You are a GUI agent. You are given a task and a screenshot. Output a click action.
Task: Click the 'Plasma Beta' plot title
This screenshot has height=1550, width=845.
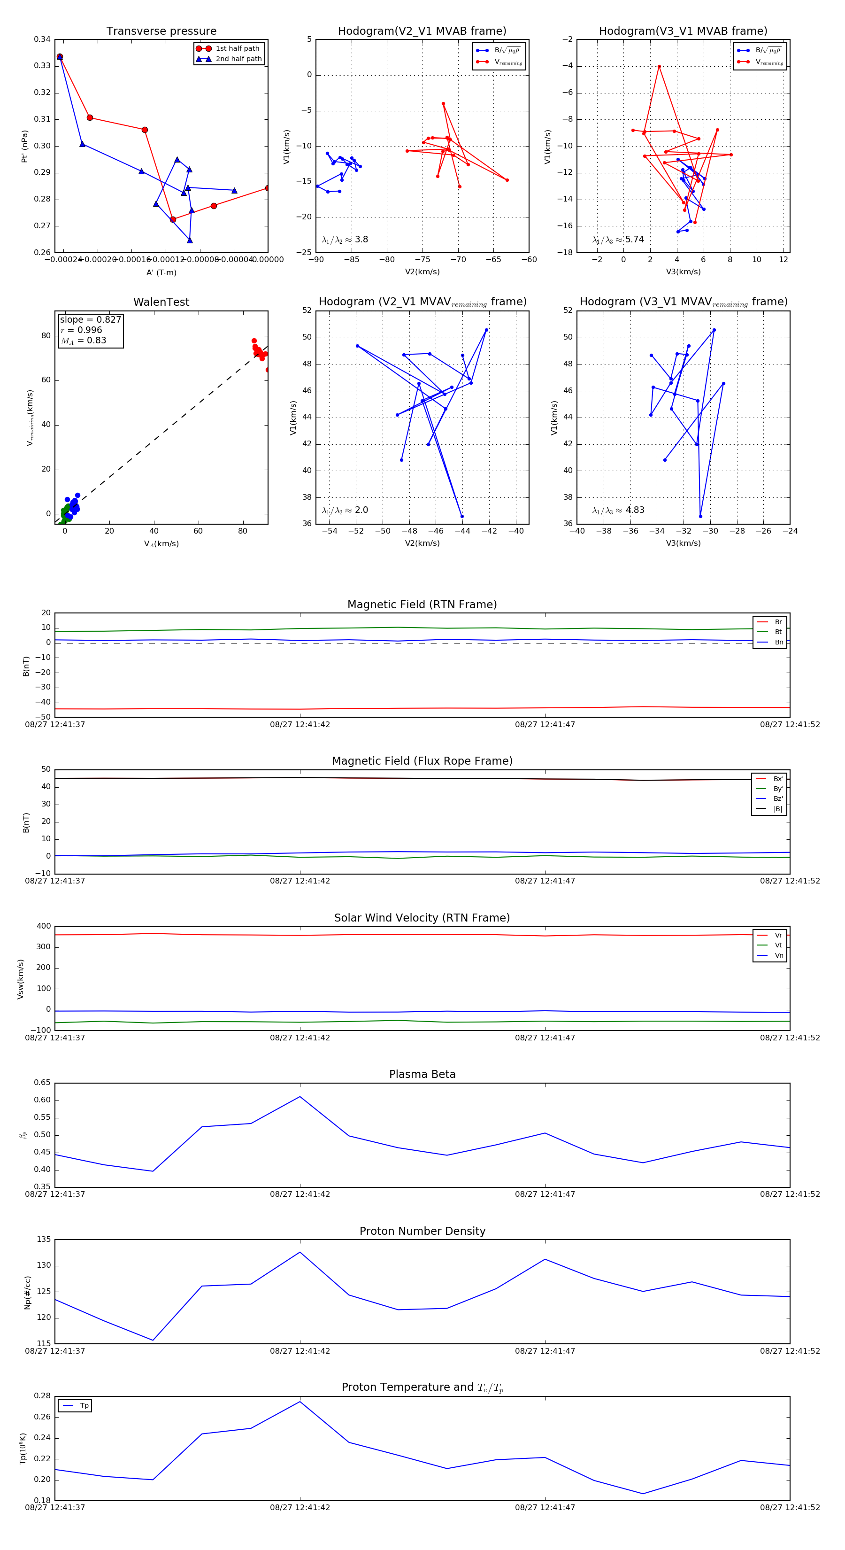point(422,1074)
